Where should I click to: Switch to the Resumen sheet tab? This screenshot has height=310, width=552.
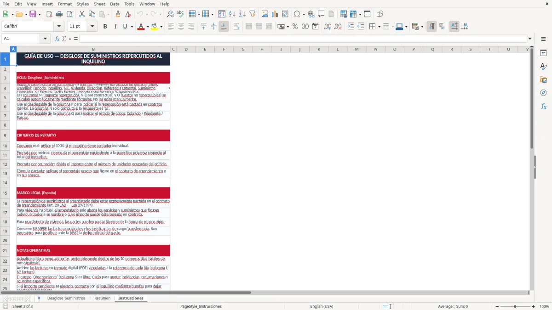102,298
